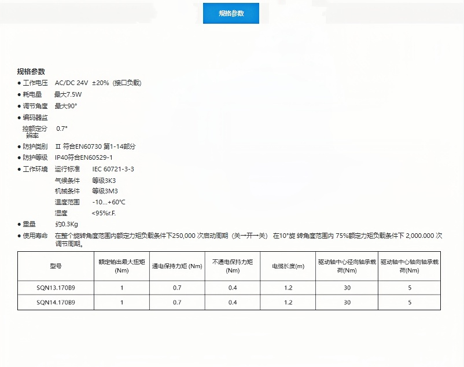This screenshot has width=464, height=367.
Task: Select the 0.7° resolution value
Action: 62,128
